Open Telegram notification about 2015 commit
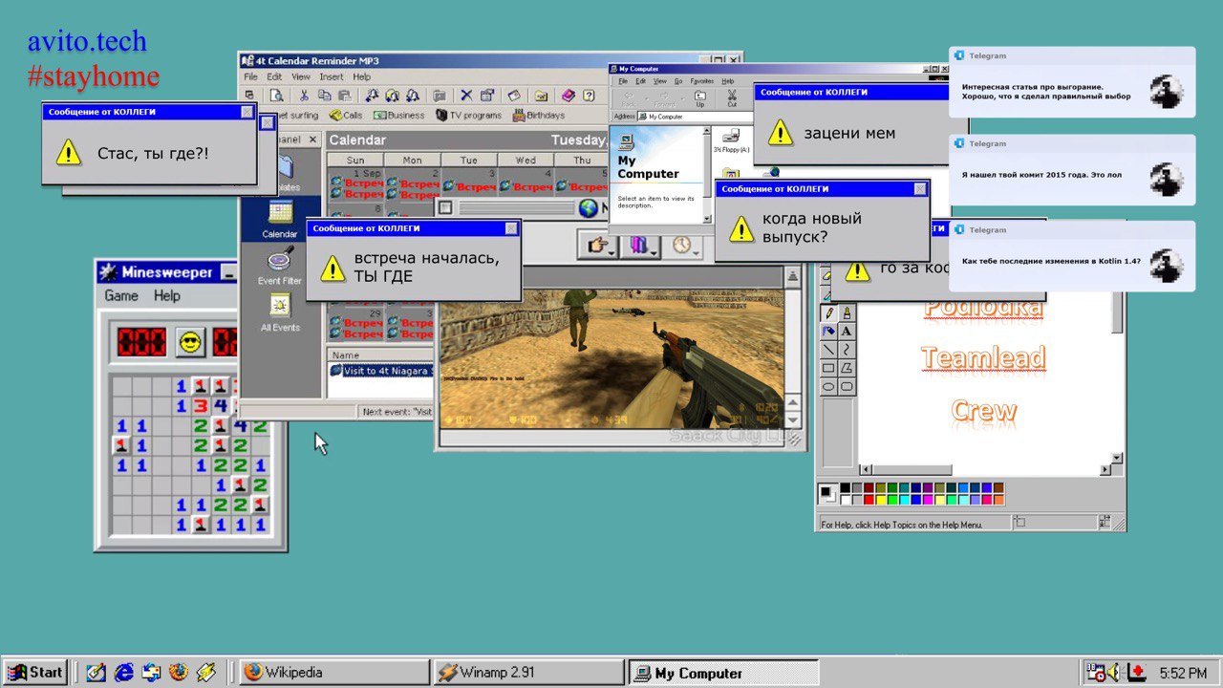 coord(1072,170)
